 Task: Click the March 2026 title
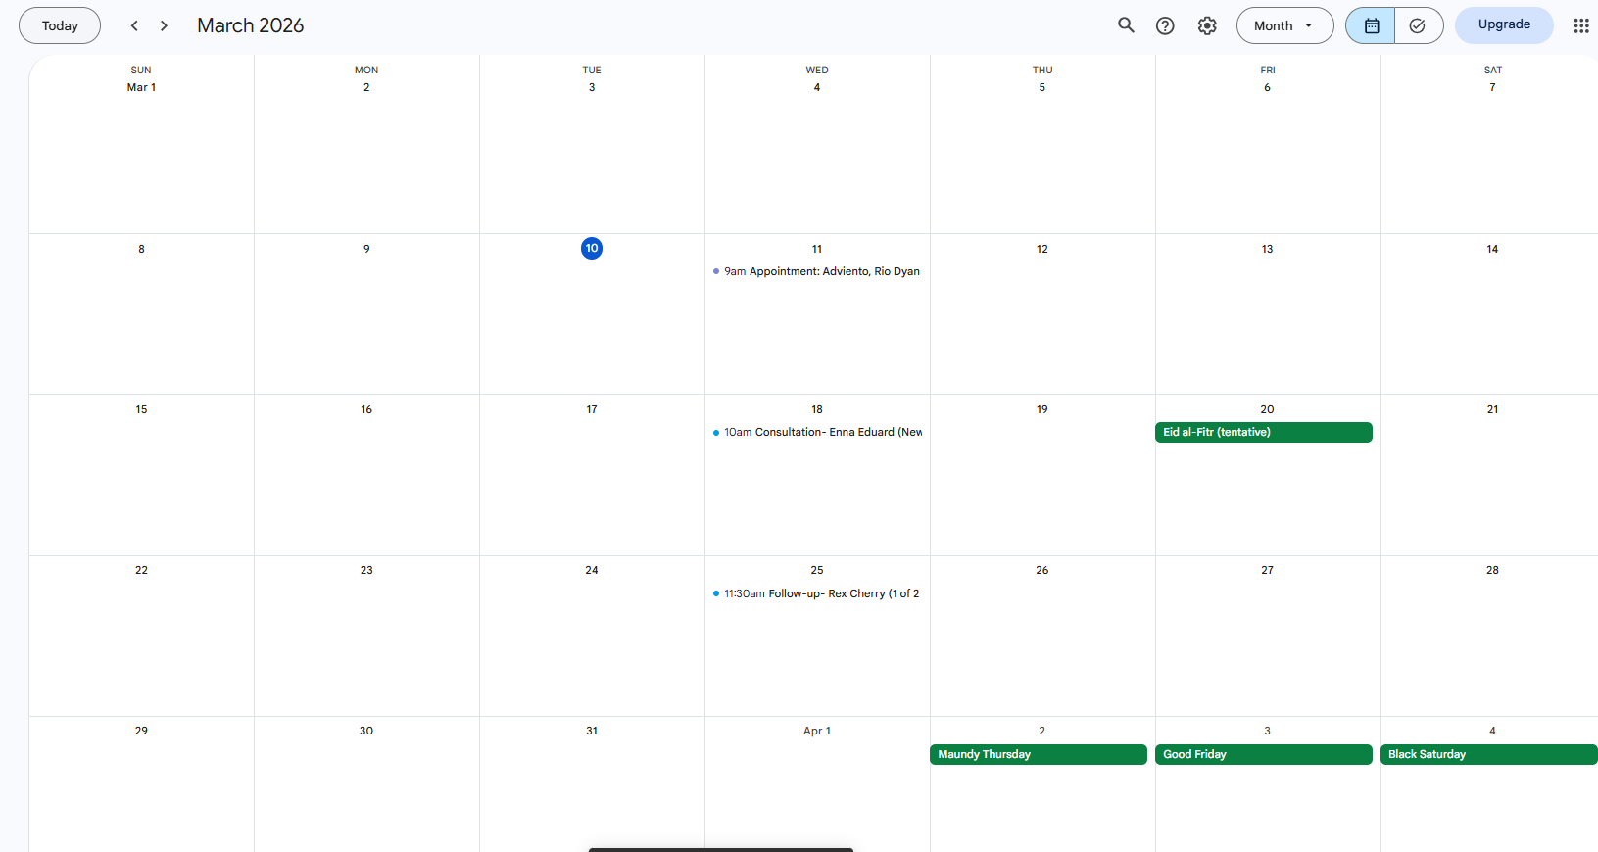pyautogui.click(x=250, y=25)
